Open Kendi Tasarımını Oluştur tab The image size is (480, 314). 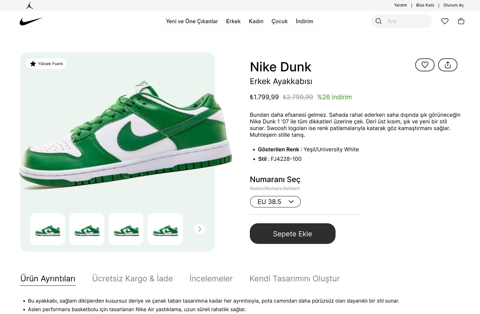pyautogui.click(x=295, y=278)
